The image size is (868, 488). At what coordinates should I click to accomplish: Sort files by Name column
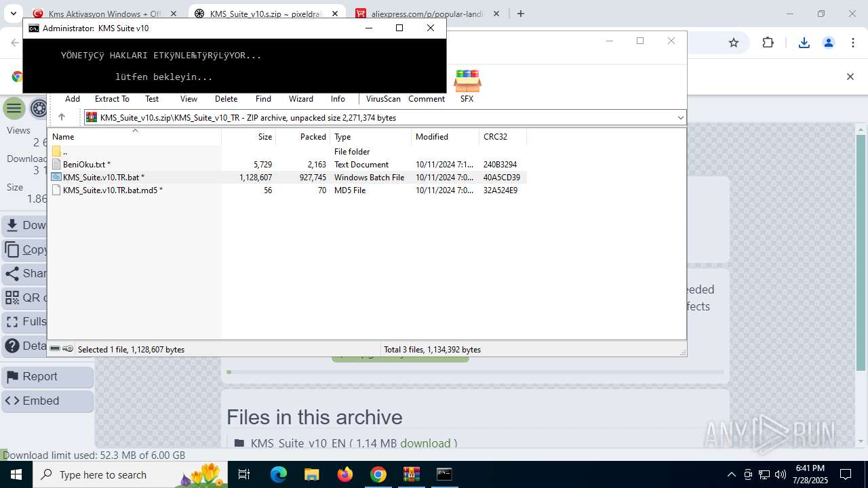134,136
